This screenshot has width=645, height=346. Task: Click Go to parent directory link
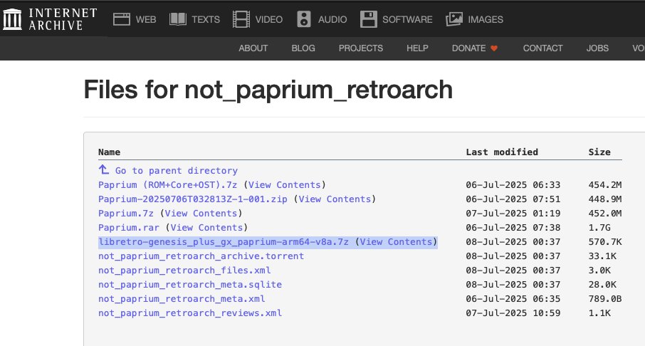tap(177, 170)
